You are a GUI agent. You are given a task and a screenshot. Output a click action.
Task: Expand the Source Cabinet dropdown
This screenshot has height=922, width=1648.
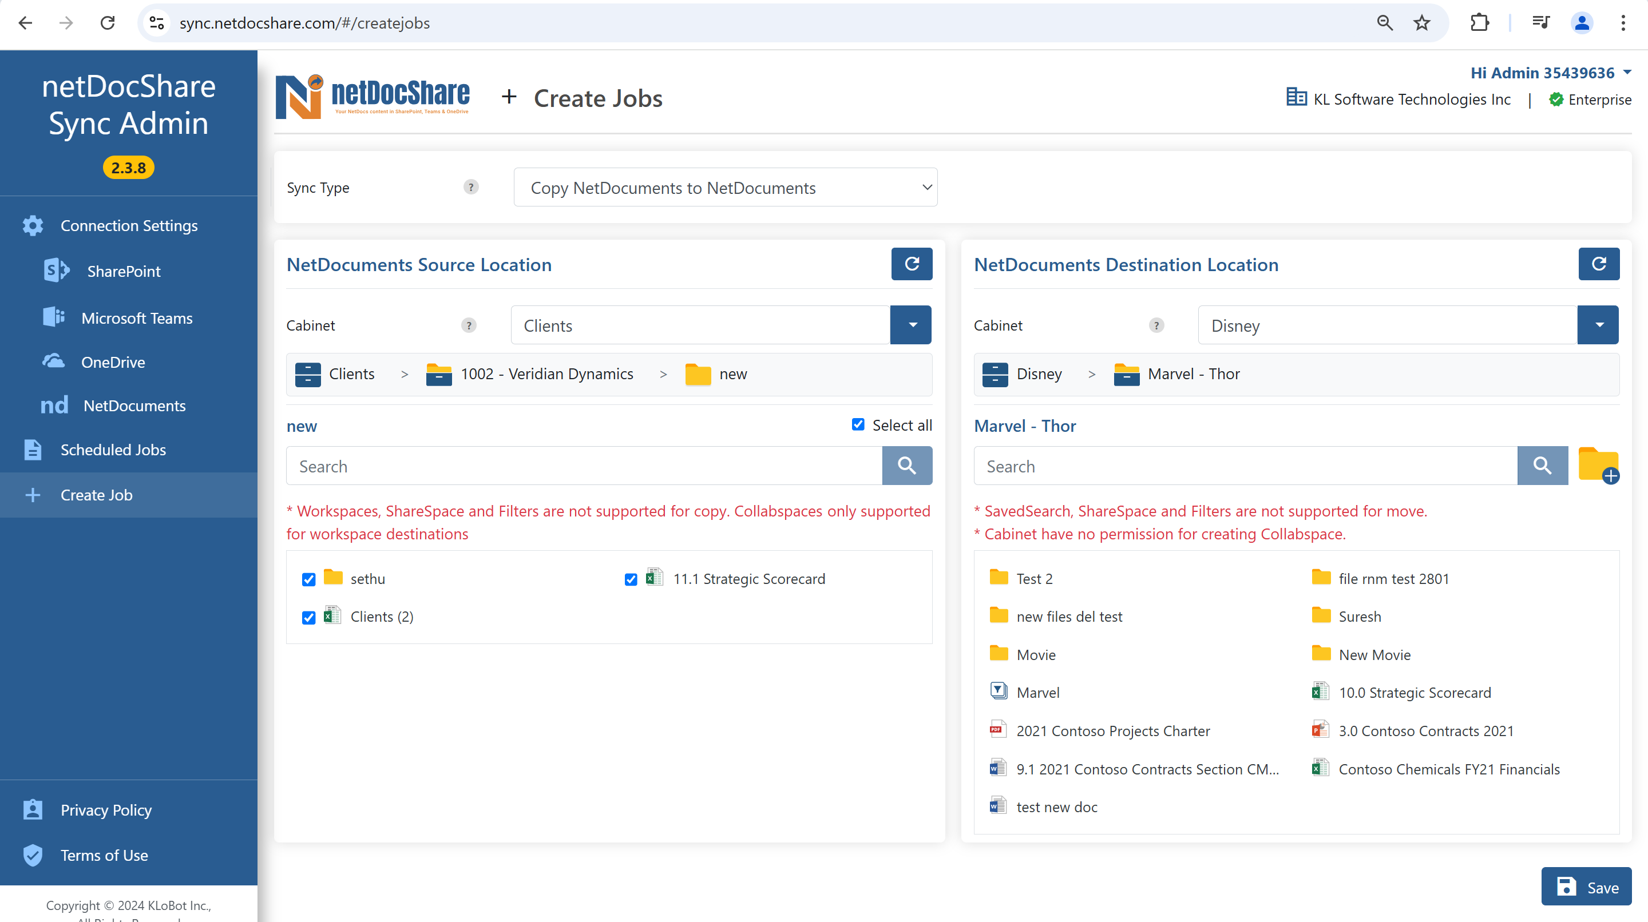click(911, 325)
